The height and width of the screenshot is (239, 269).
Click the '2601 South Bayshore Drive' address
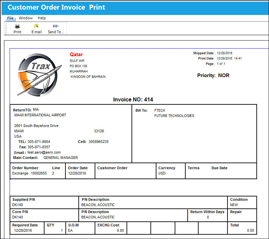click(37, 126)
